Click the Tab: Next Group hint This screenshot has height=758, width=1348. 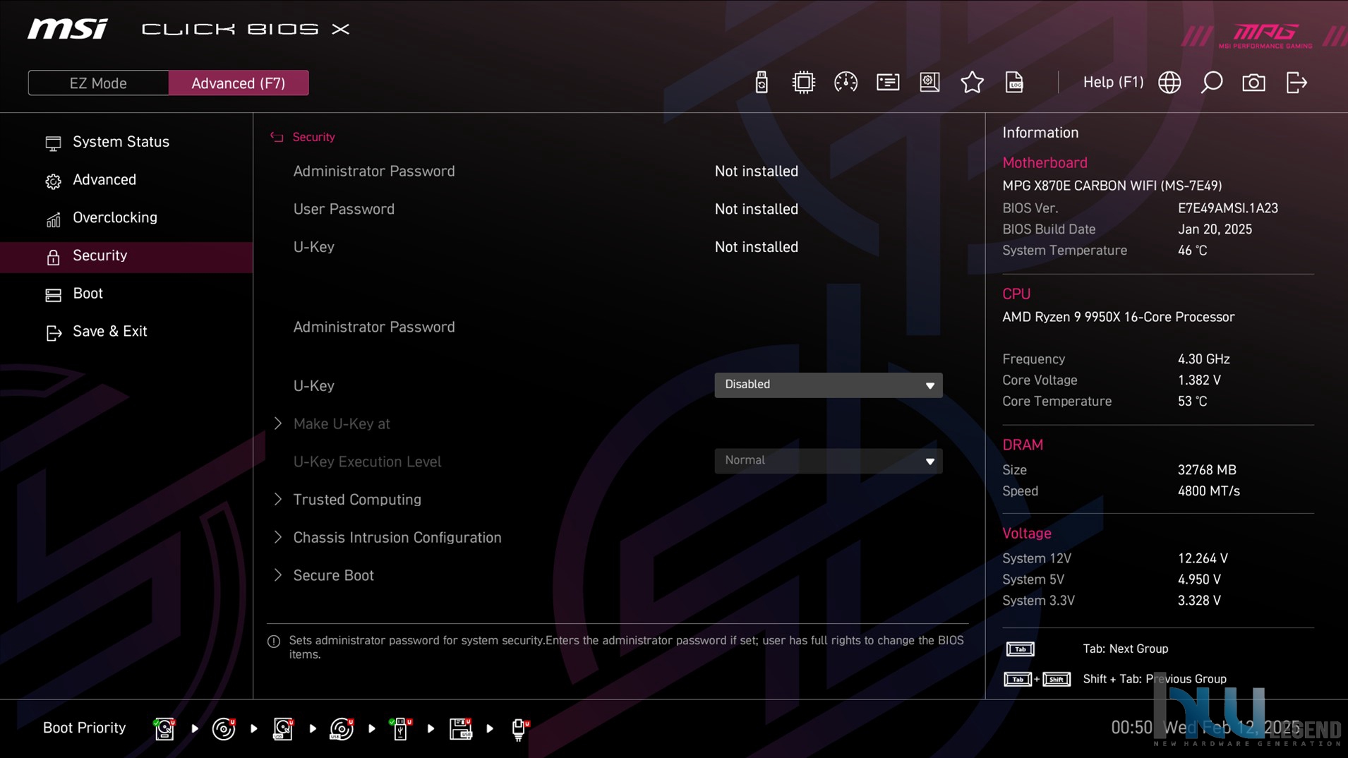1125,649
